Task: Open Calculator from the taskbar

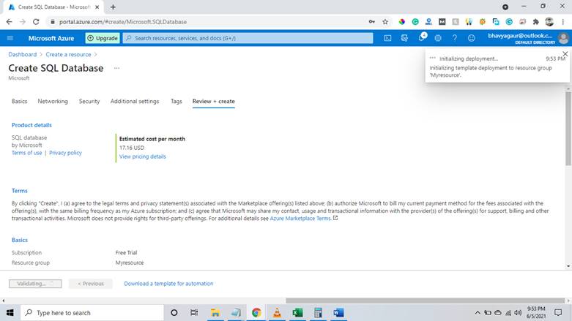Action: [318, 313]
